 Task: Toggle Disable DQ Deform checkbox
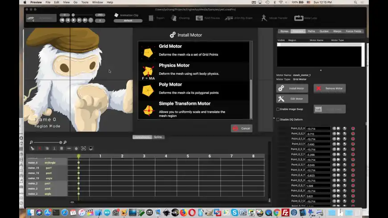coord(278,119)
